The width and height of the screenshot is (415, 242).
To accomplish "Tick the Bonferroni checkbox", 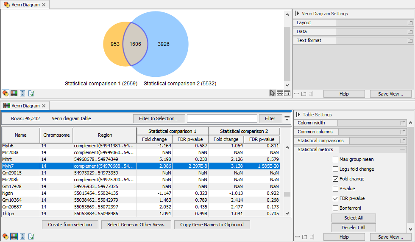I will 336,208.
